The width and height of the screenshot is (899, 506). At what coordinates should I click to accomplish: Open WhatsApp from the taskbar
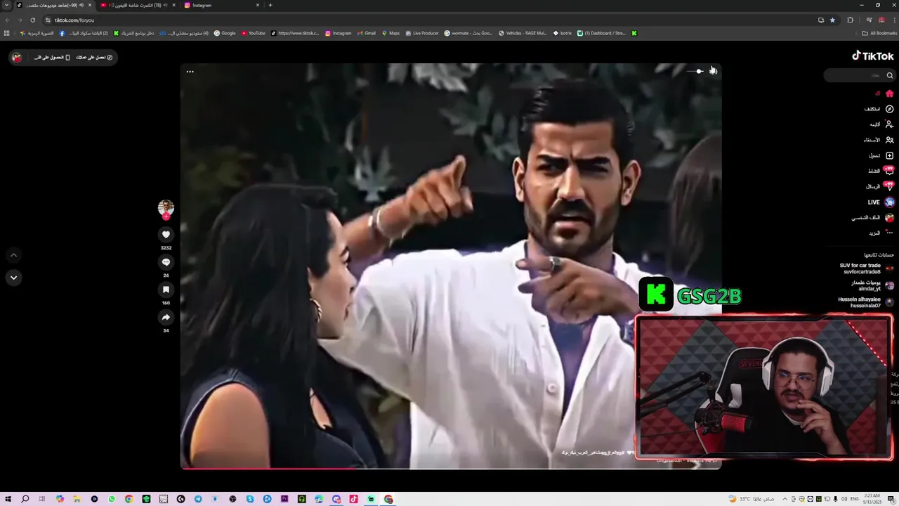pyautogui.click(x=112, y=499)
